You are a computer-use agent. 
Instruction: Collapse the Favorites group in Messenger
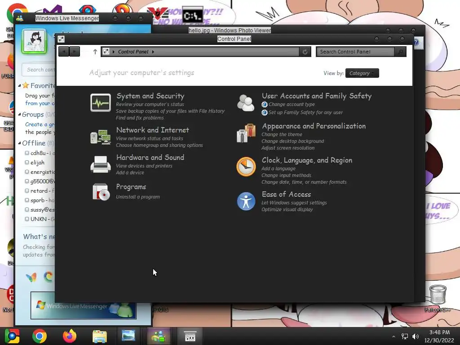19,86
